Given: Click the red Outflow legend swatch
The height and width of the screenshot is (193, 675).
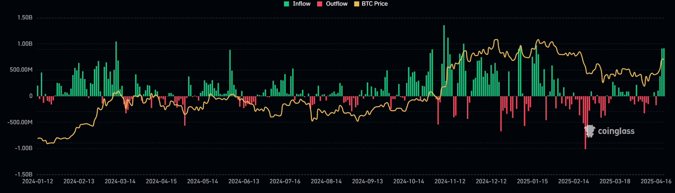Looking at the screenshot, I should pyautogui.click(x=319, y=4).
